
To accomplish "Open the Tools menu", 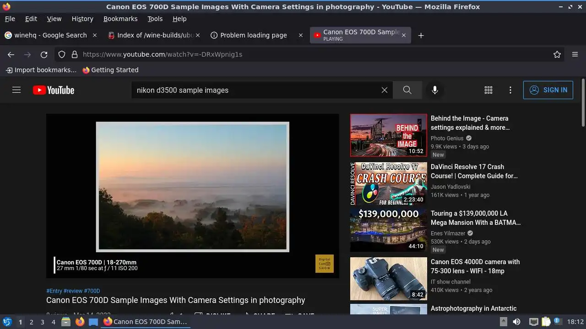I will pyautogui.click(x=155, y=19).
